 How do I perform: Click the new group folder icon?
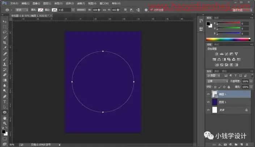point(236,144)
